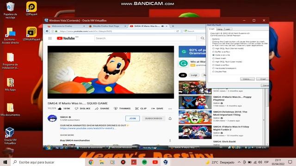The height and width of the screenshot is (166, 296).
Task: Click Windows search box Escribe aquí
Action: tap(48, 162)
